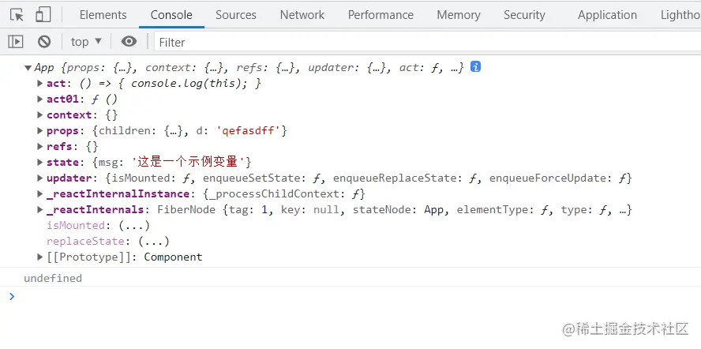Clear the console with the ban icon
701x349 pixels.
coord(44,42)
